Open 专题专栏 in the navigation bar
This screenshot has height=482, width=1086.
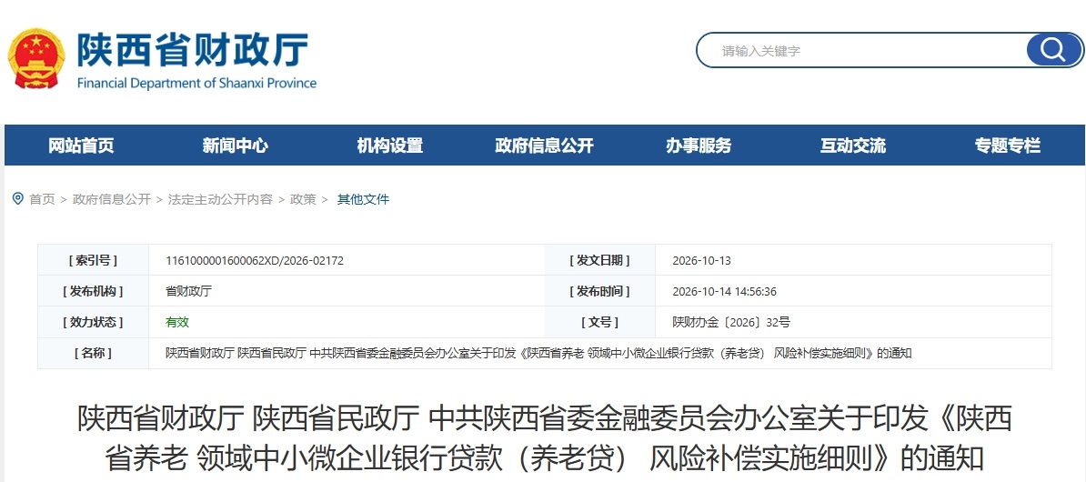(x=1008, y=146)
